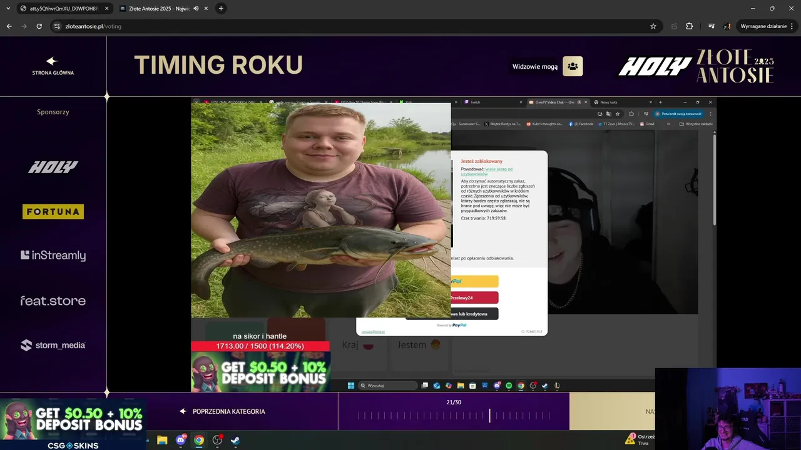Click the Windows Start icon in video taskbar
Screen dimensions: 801x450
click(351, 386)
